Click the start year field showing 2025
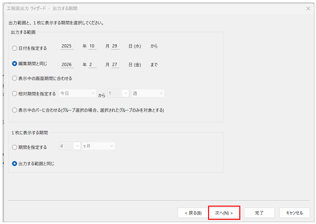This screenshot has height=224, width=316. click(x=67, y=46)
